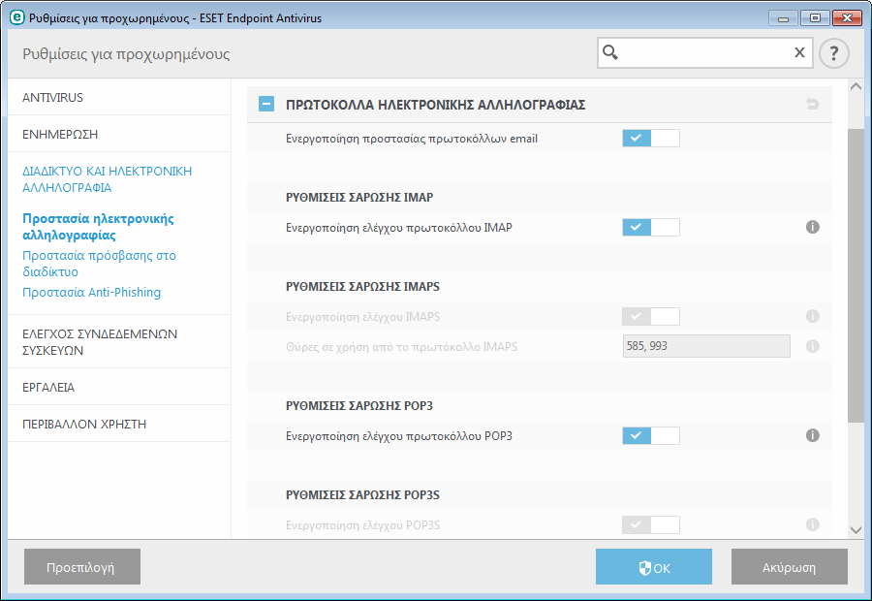The image size is (872, 601).
Task: Click scrollbar down arrow
Action: pos(856,530)
